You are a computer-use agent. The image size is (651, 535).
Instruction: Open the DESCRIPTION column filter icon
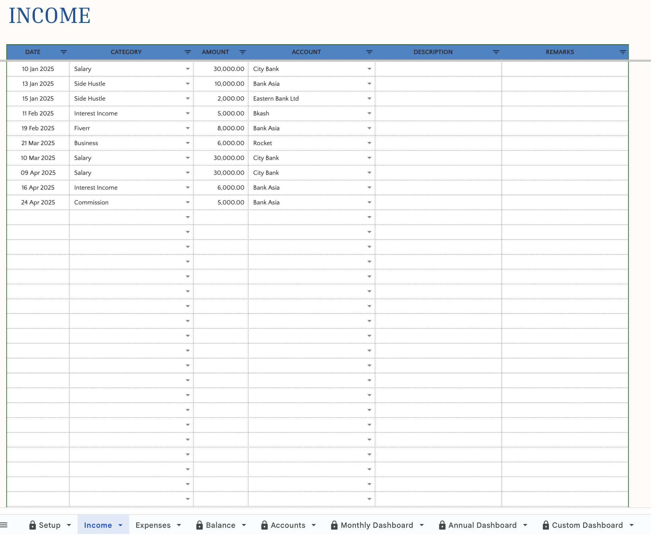(x=496, y=52)
